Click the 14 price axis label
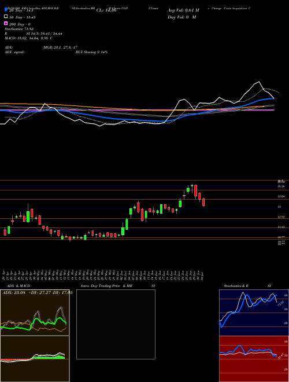Viewport: 289px width, 382px height. [x=279, y=207]
